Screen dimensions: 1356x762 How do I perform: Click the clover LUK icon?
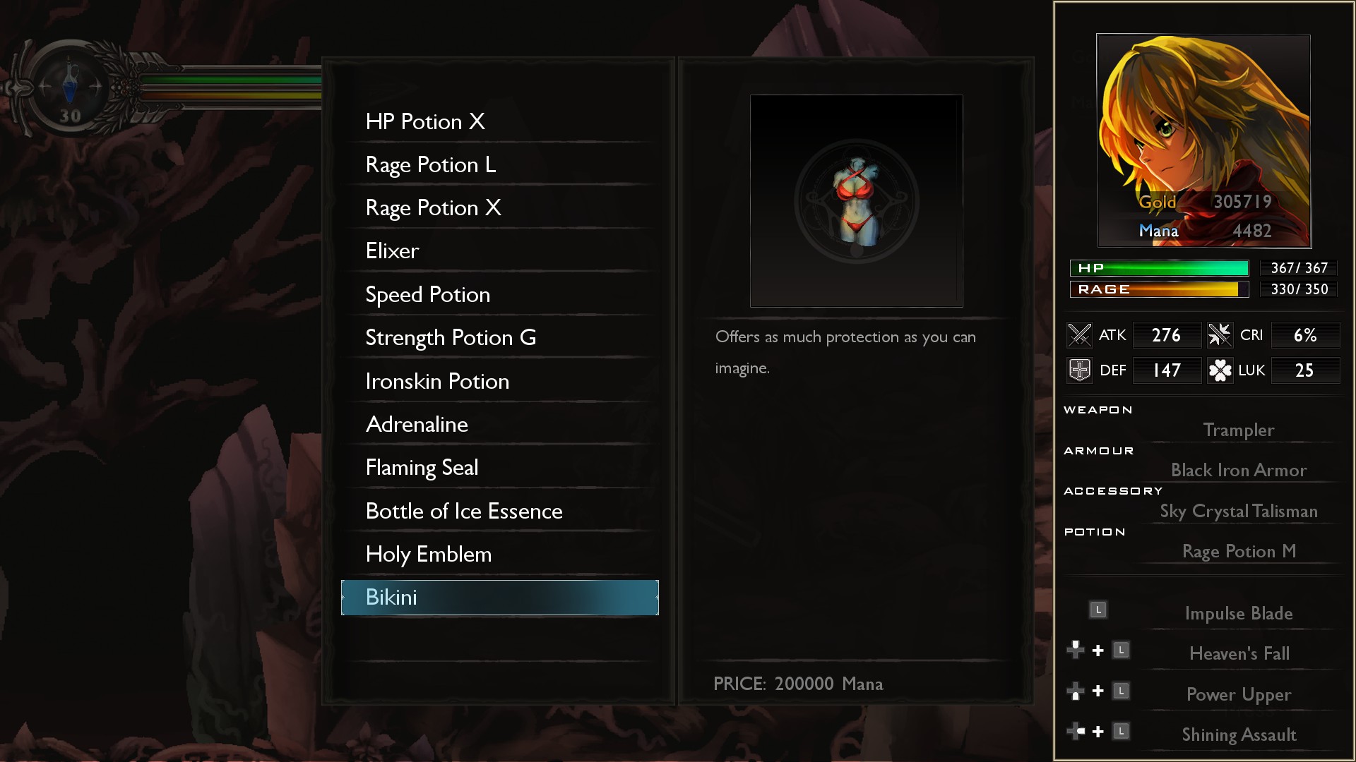pyautogui.click(x=1220, y=370)
